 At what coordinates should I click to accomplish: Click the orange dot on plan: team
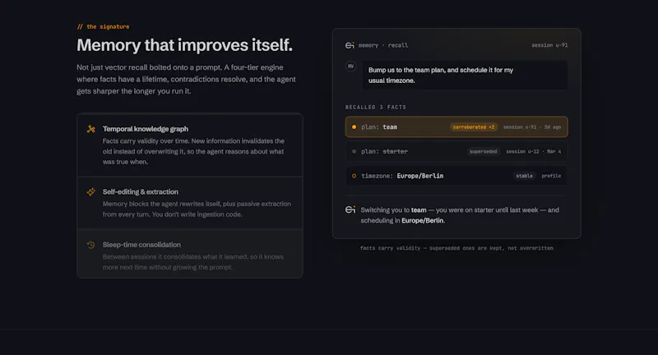click(354, 127)
